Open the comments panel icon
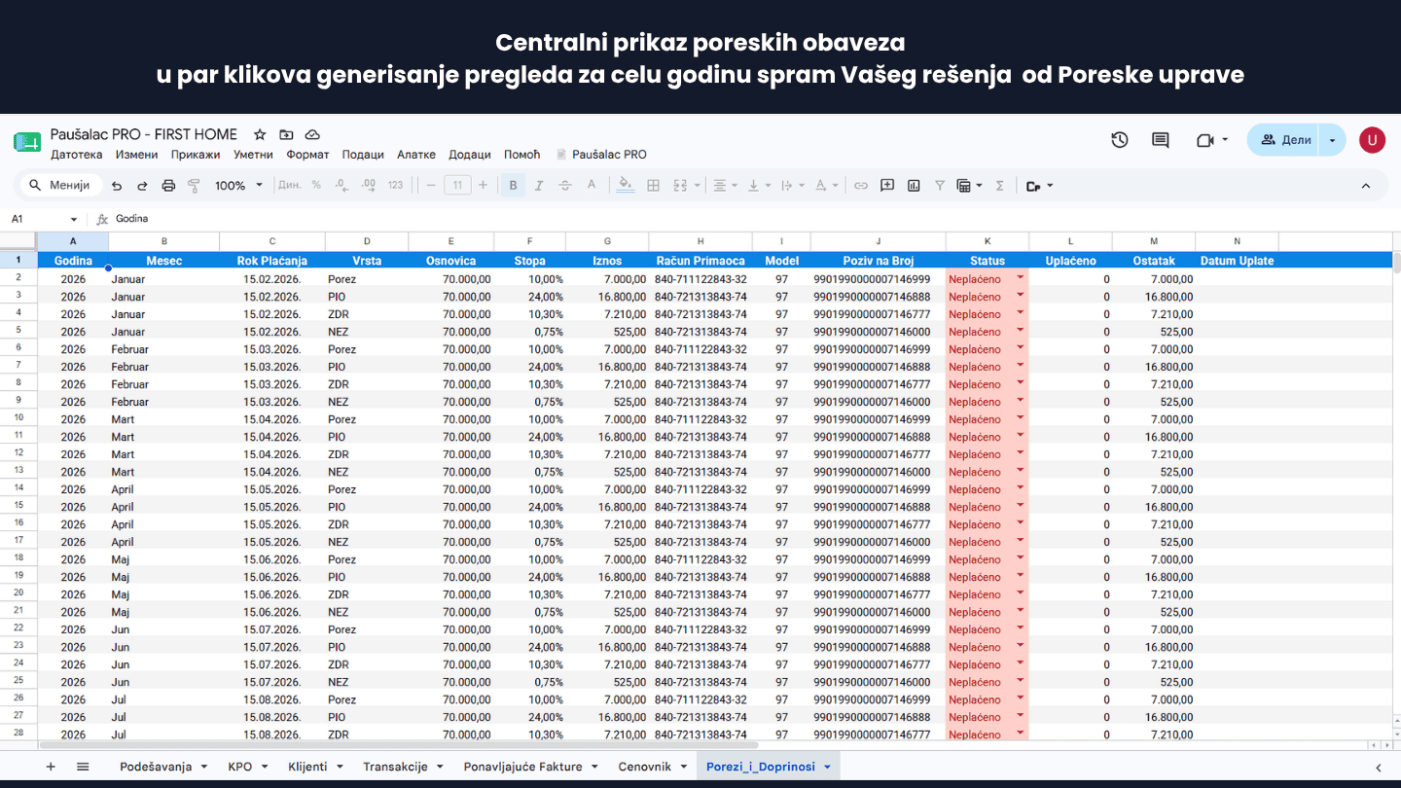Viewport: 1401px width, 788px height. click(1161, 140)
